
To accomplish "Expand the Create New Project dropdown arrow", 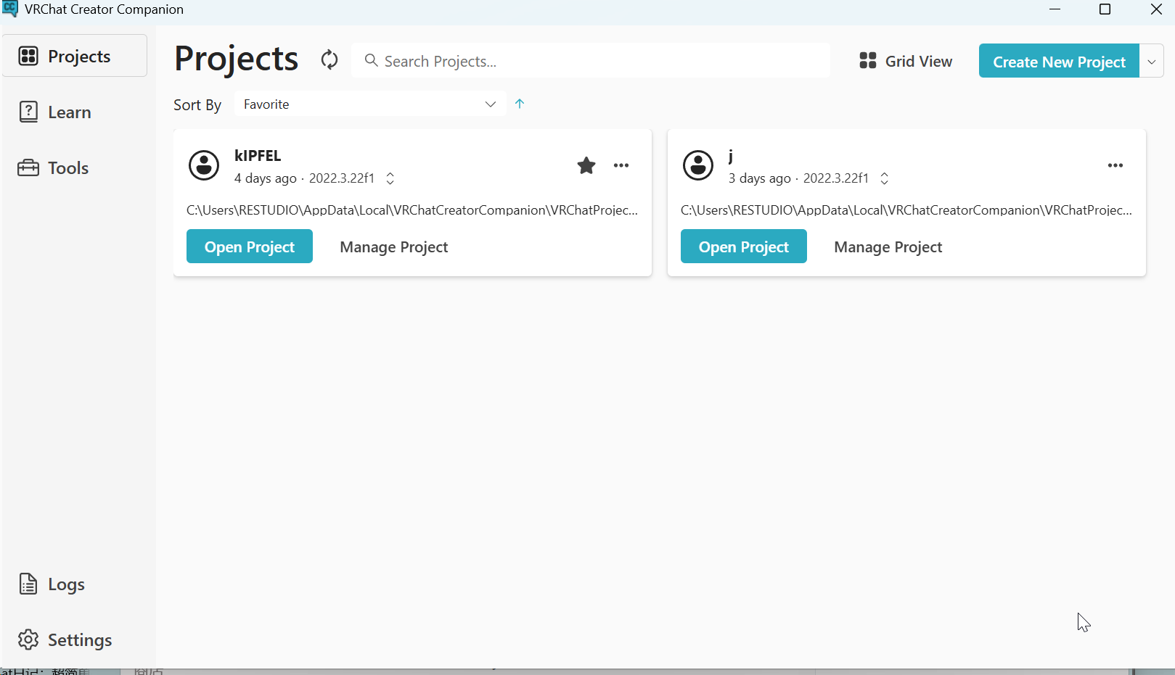I will (x=1151, y=62).
